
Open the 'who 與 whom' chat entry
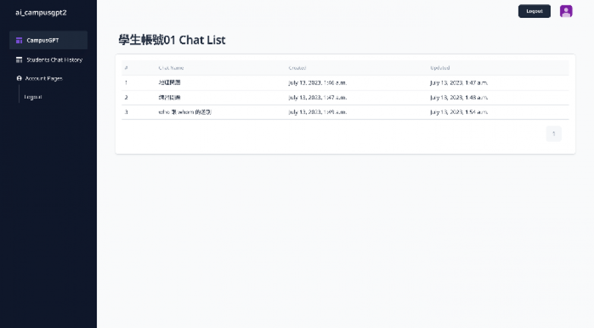click(x=185, y=112)
